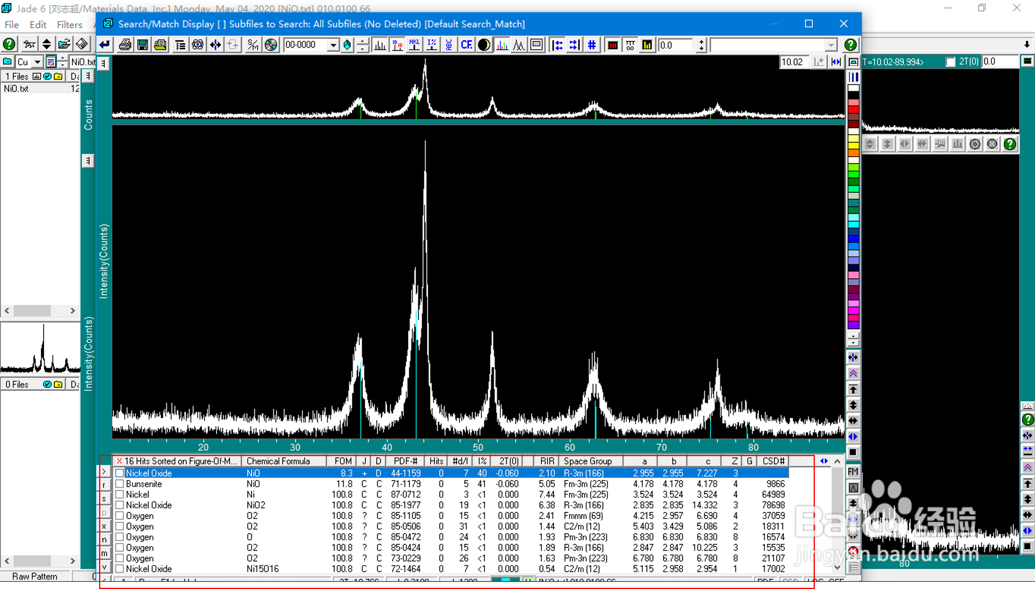Click the list lines toolbar icon
This screenshot has width=1035, height=589.
pos(180,45)
